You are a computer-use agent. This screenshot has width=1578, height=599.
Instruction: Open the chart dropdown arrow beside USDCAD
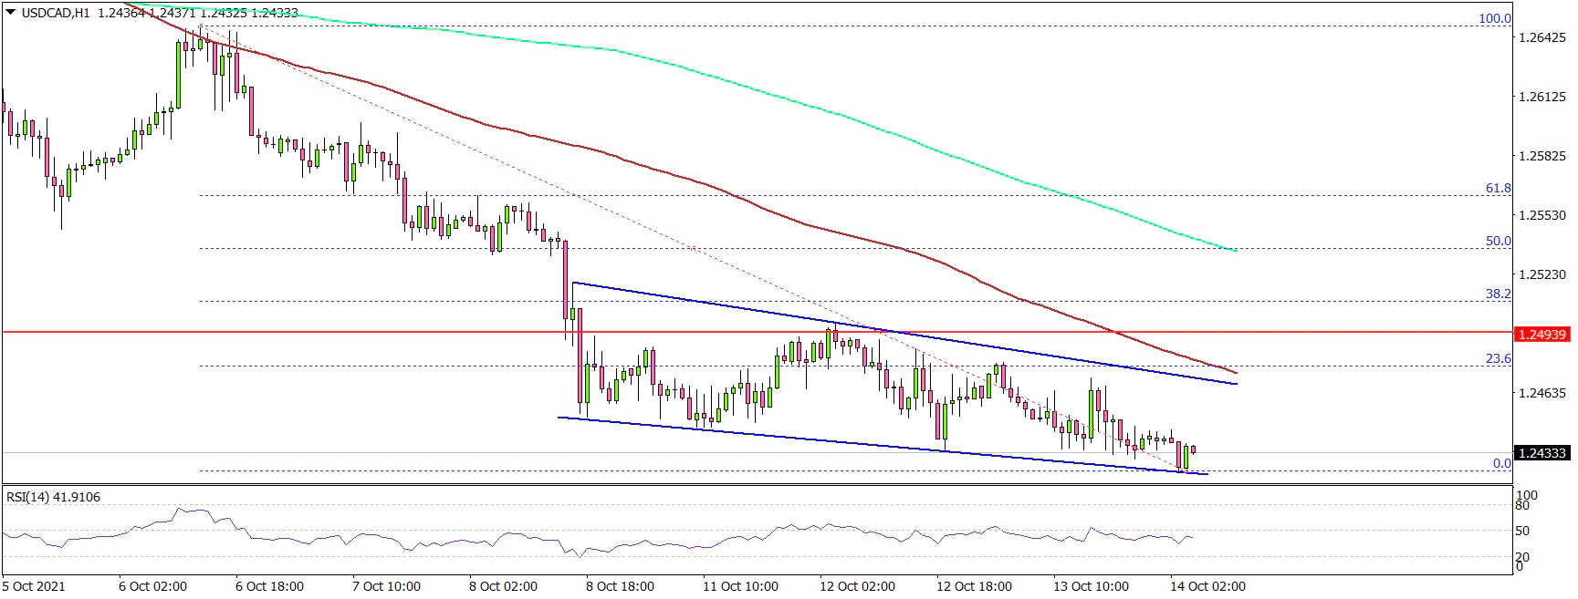point(10,13)
